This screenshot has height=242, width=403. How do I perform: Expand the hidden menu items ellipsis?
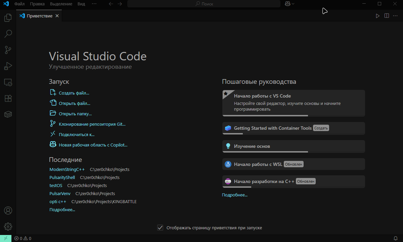coord(94,4)
